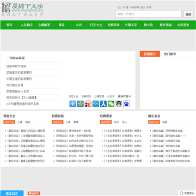Open article 现代励志名言 in 励志名言 list
The image size is (196, 196).
(x=173, y=146)
